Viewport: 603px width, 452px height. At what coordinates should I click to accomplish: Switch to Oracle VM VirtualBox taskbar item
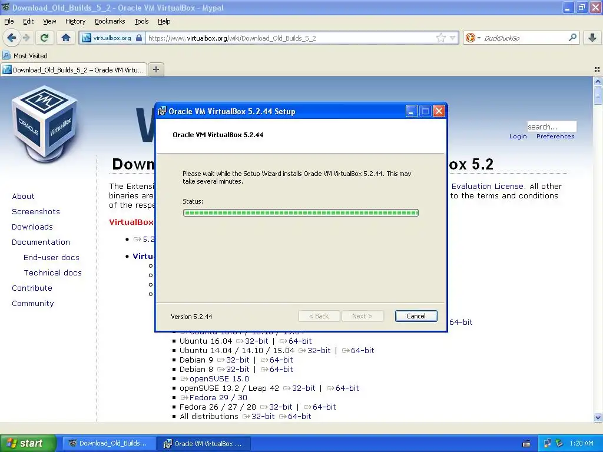pyautogui.click(x=204, y=443)
